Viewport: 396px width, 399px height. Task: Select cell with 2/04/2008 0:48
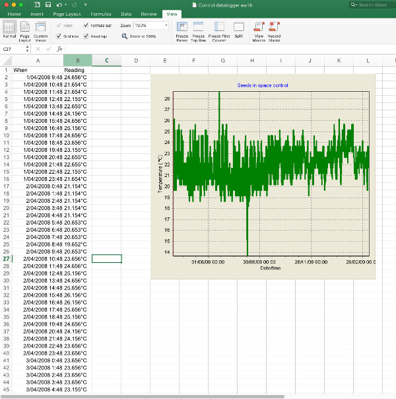tap(38, 186)
